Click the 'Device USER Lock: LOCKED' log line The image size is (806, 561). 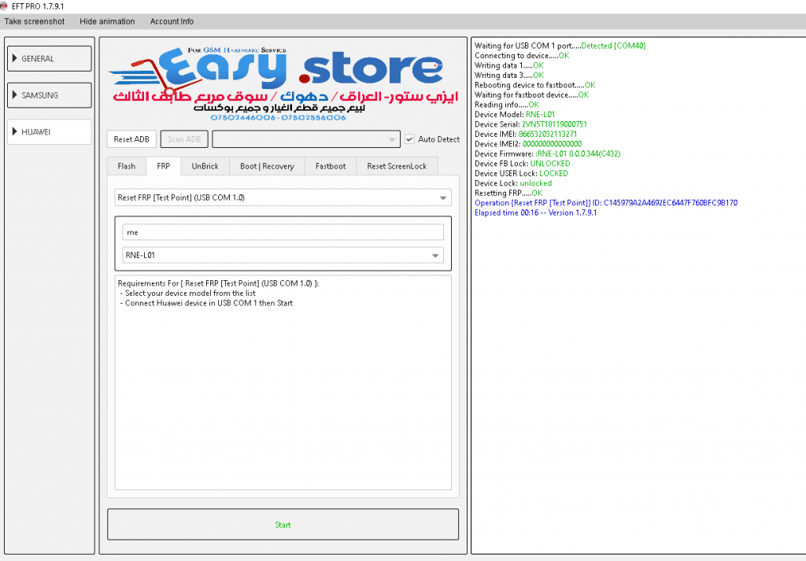point(521,173)
